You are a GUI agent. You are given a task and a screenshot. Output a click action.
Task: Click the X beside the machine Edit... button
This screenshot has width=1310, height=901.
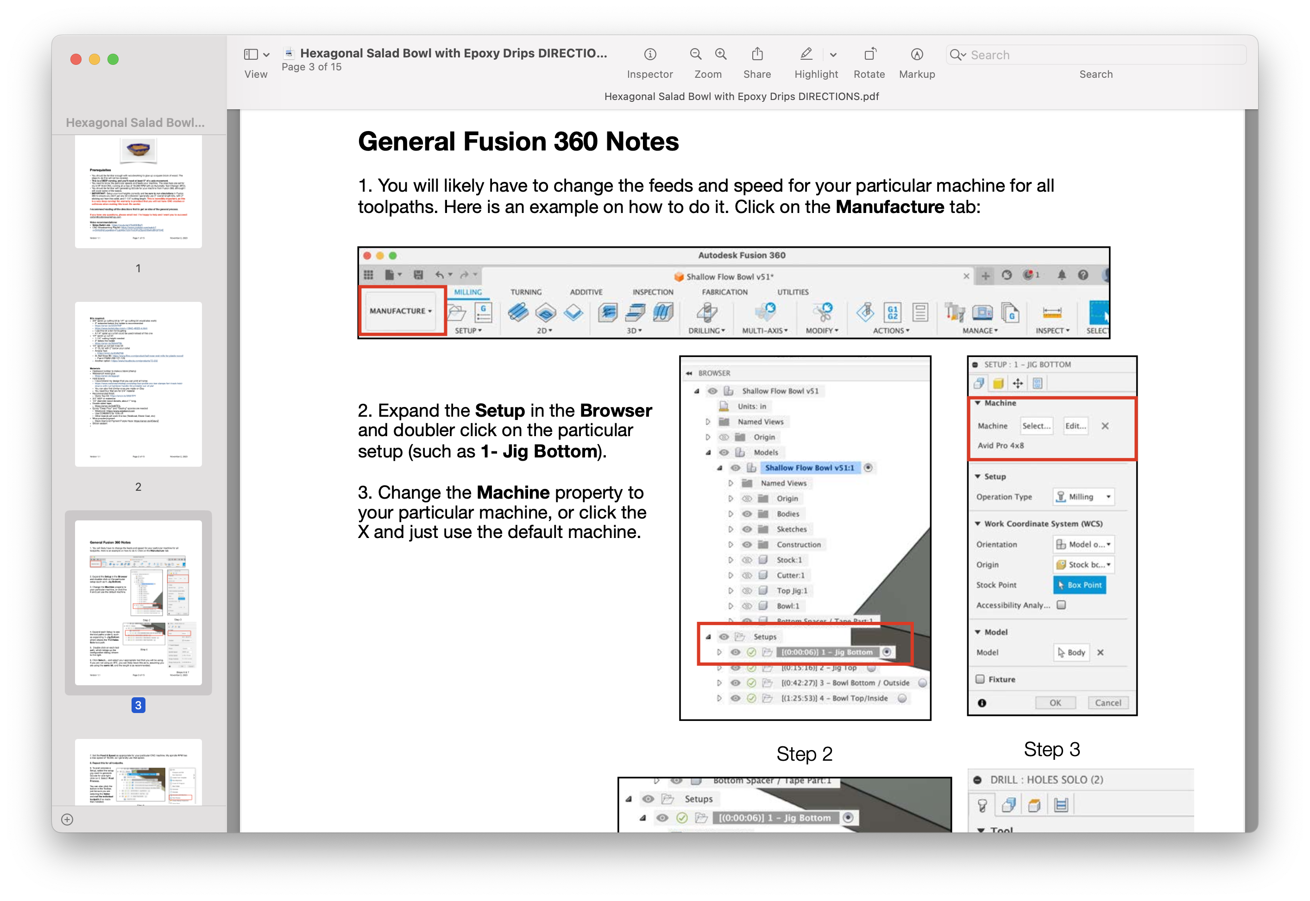pyautogui.click(x=1105, y=425)
